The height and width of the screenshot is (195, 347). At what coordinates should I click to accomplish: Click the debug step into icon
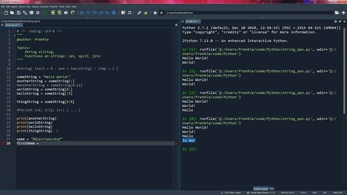[x=95, y=13]
